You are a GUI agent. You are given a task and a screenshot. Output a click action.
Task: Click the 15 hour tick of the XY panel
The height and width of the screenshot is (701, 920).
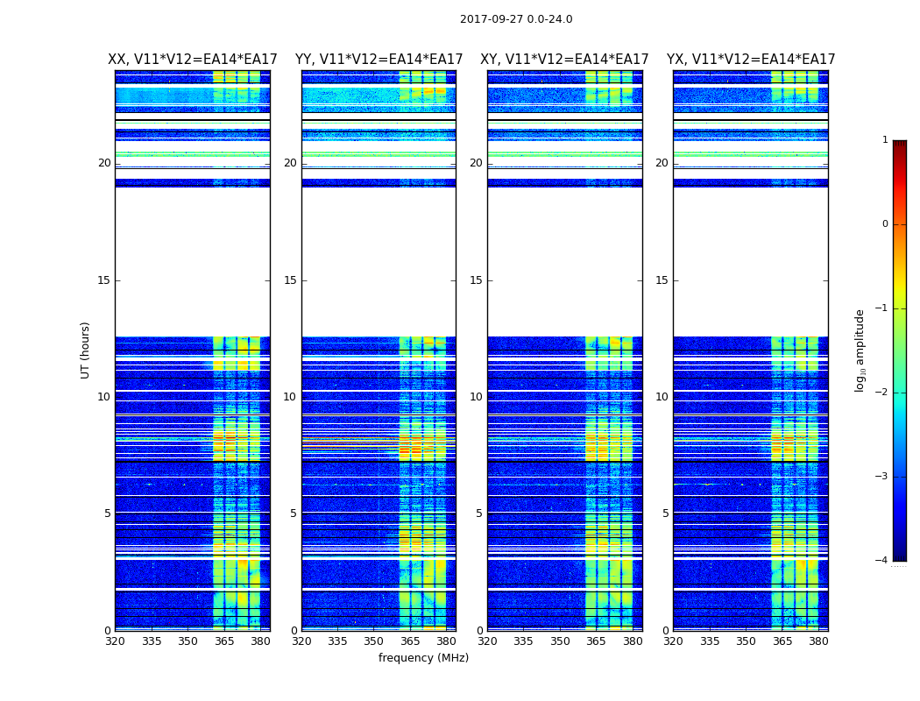(x=476, y=280)
